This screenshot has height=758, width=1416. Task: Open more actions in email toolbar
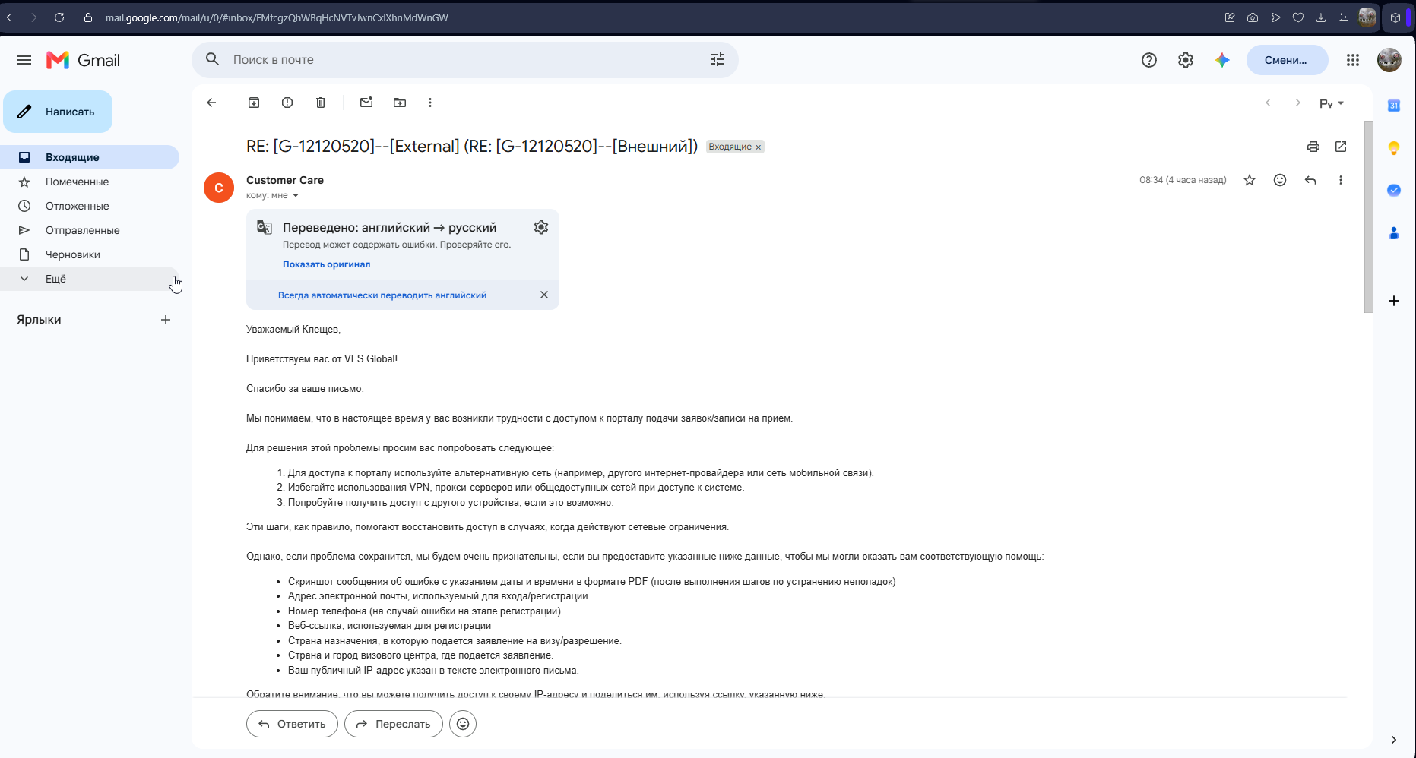430,103
